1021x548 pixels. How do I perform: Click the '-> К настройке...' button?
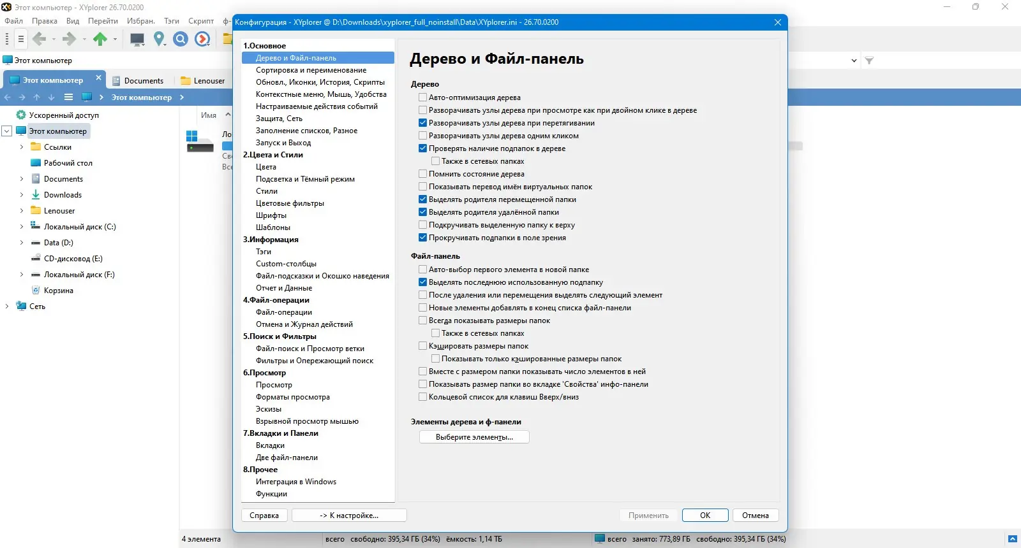tap(349, 516)
